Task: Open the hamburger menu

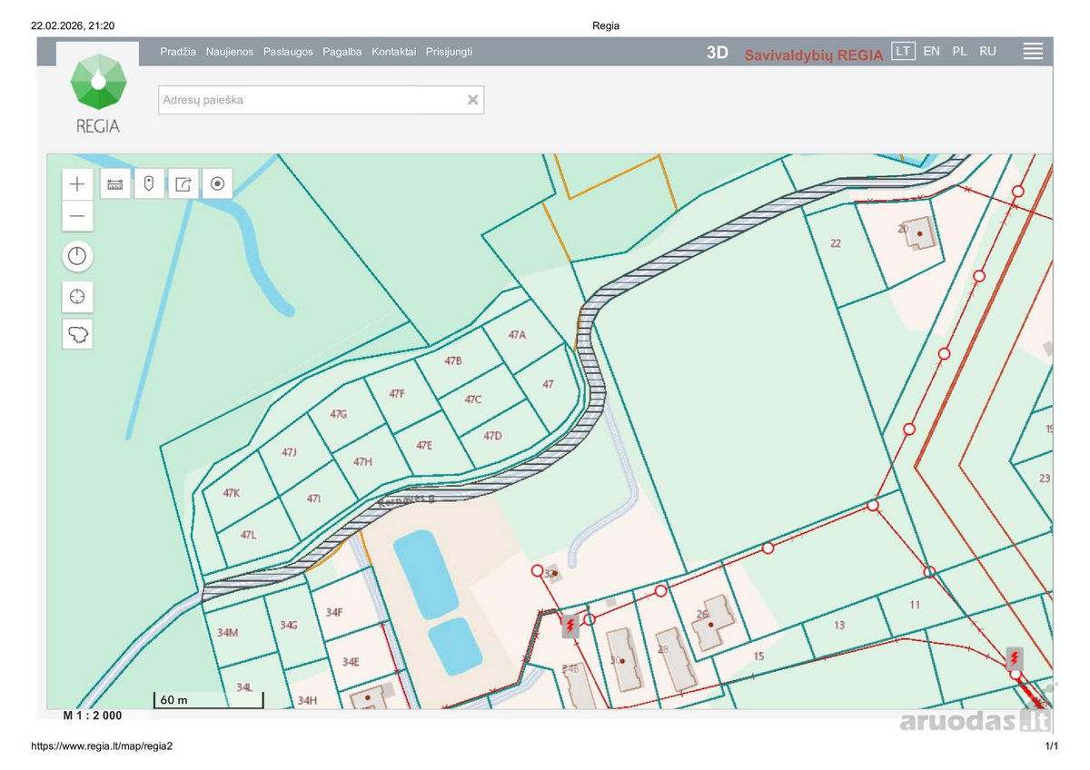Action: [1033, 52]
